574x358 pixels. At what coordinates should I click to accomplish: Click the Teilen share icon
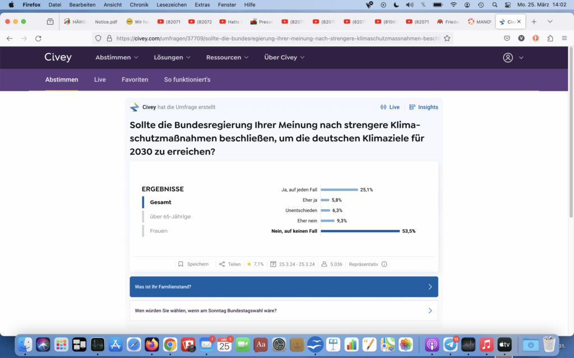222,264
